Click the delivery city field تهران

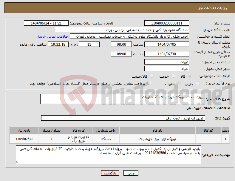tap(166, 68)
